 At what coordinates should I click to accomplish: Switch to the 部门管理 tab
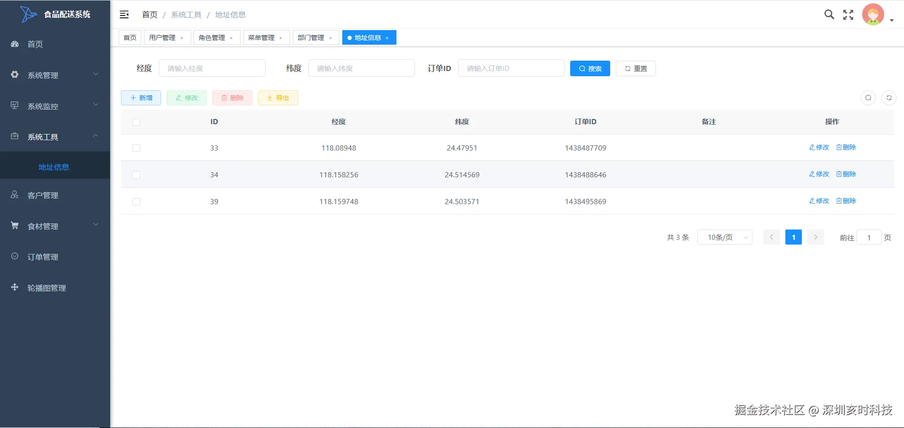pyautogui.click(x=311, y=38)
